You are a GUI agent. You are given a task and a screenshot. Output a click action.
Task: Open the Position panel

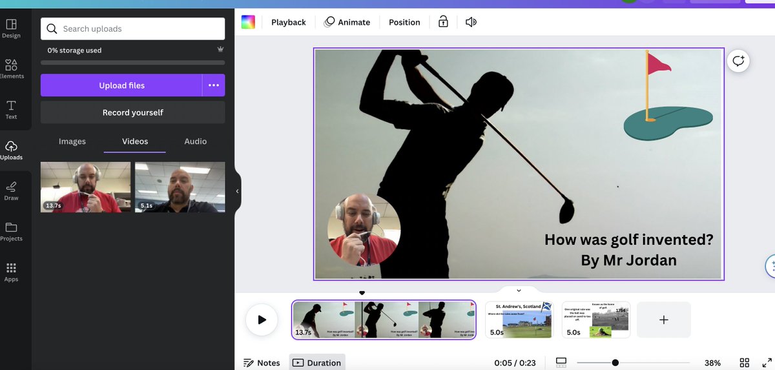pos(404,22)
